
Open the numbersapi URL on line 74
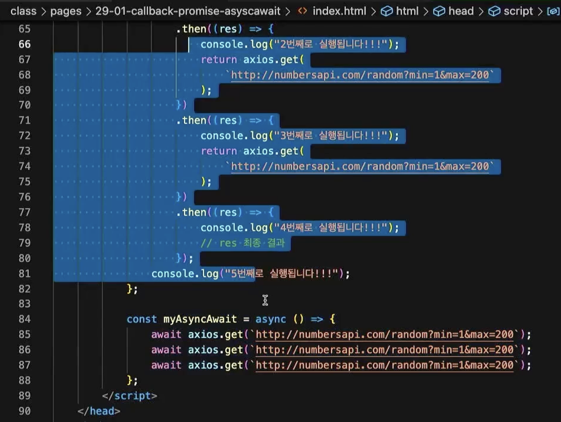(x=360, y=166)
